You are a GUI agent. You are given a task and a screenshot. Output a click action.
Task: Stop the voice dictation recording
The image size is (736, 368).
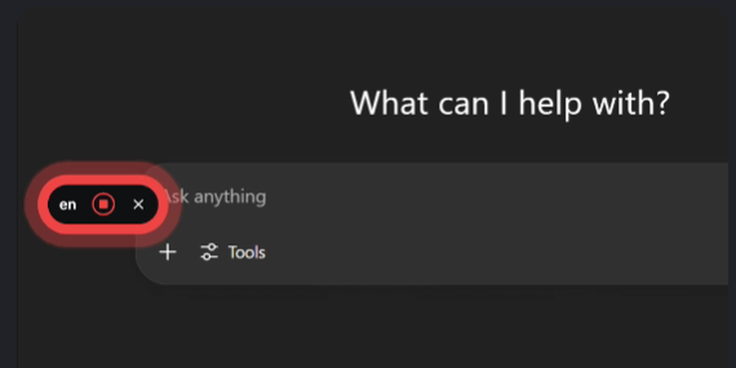tap(104, 204)
